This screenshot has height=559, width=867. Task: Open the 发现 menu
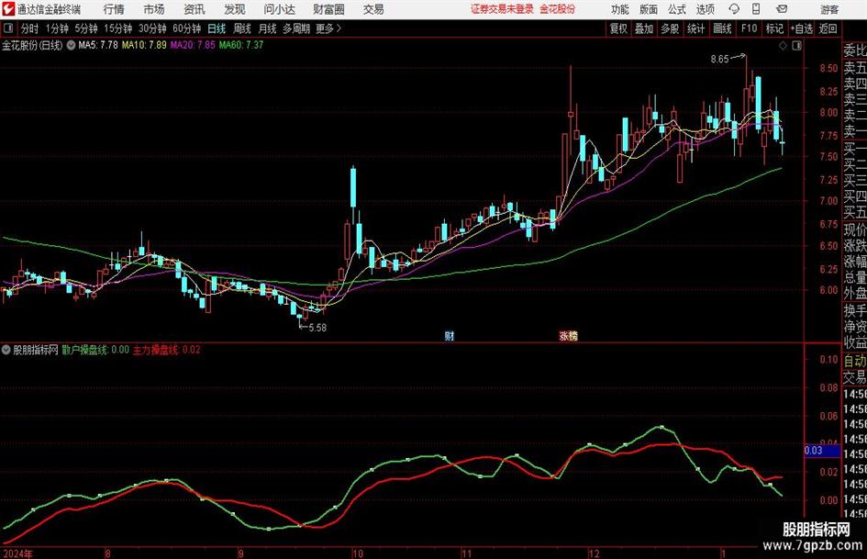[235, 9]
